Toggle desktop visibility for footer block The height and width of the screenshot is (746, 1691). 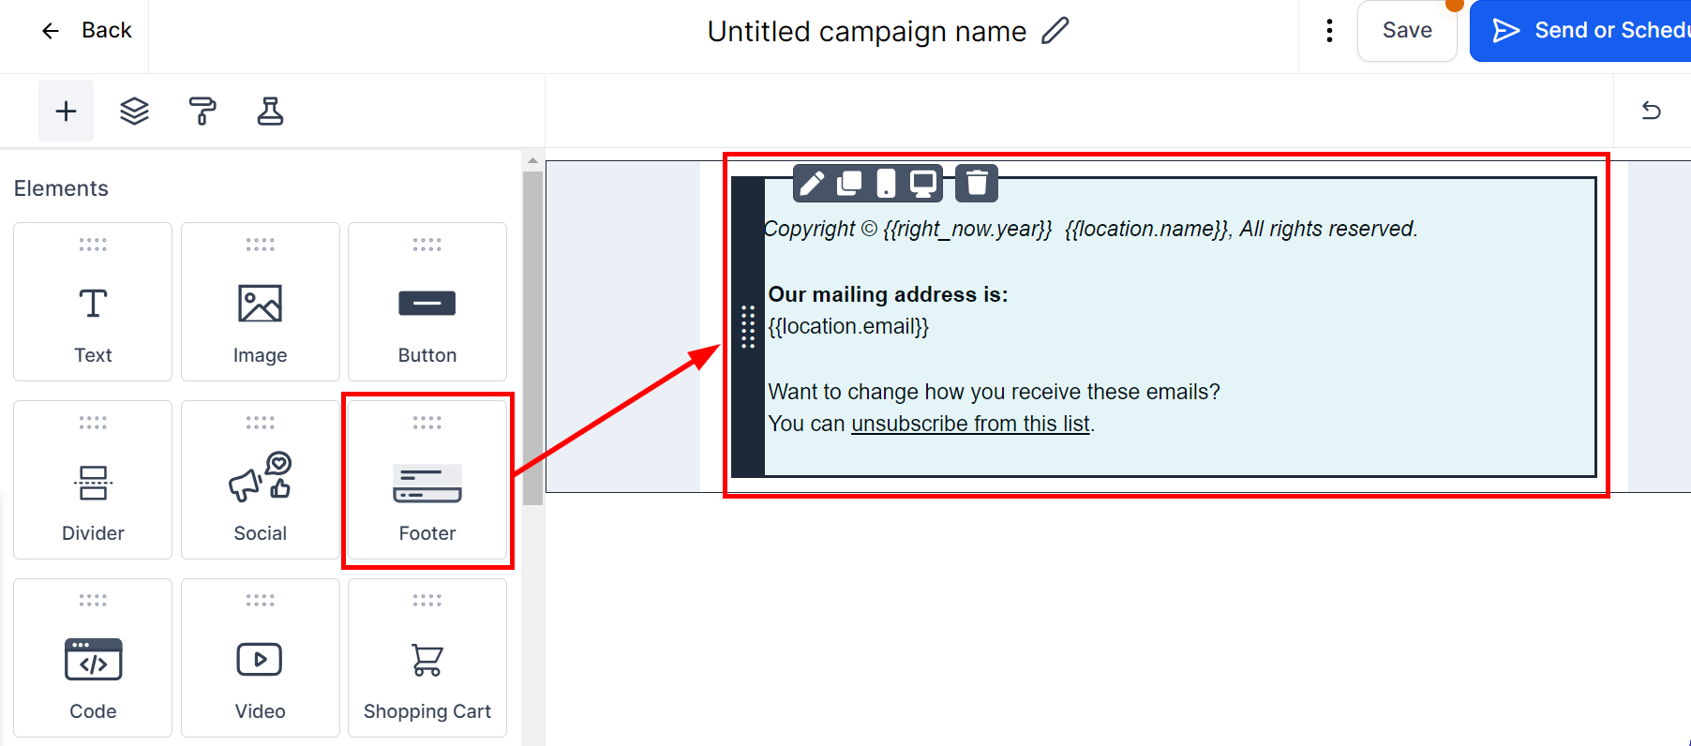click(923, 183)
